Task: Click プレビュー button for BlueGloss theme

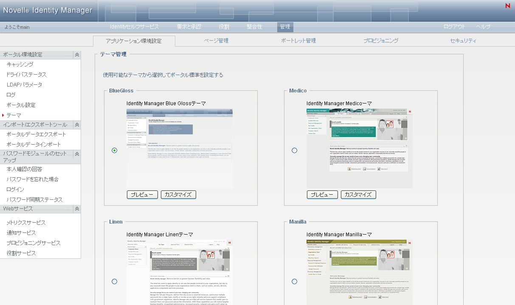Action: click(x=142, y=195)
